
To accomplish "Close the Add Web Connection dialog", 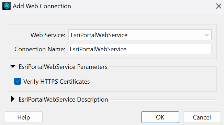I will pyautogui.click(x=219, y=6).
